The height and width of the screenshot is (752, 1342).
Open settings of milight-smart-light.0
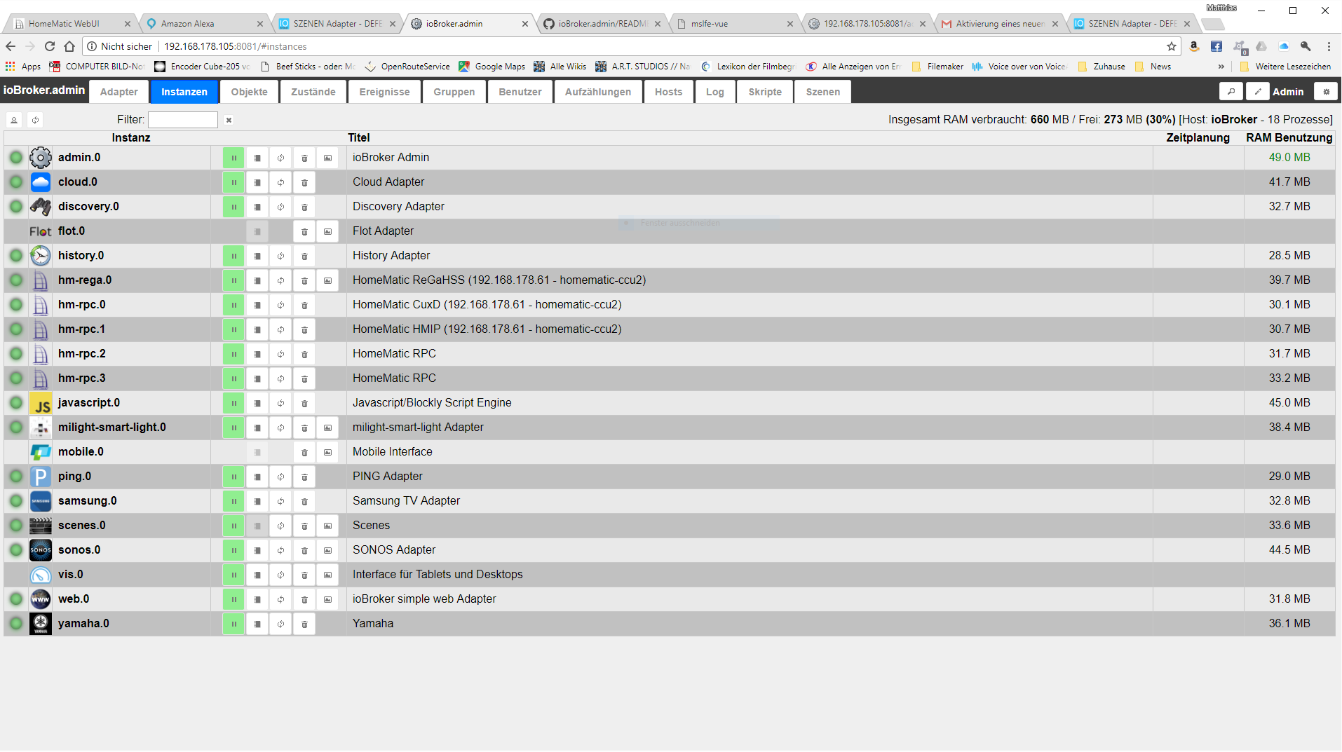[257, 428]
